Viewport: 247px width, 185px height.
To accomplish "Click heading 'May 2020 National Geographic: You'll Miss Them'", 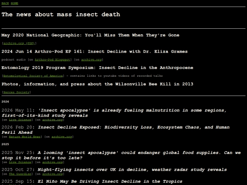I will point(91,35).
